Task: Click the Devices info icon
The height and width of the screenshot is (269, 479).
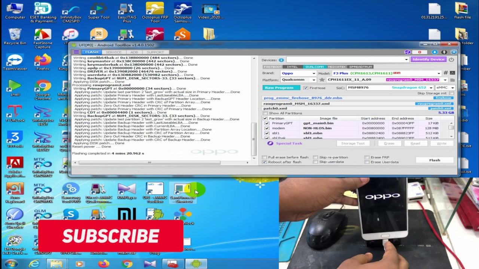Action: [281, 60]
